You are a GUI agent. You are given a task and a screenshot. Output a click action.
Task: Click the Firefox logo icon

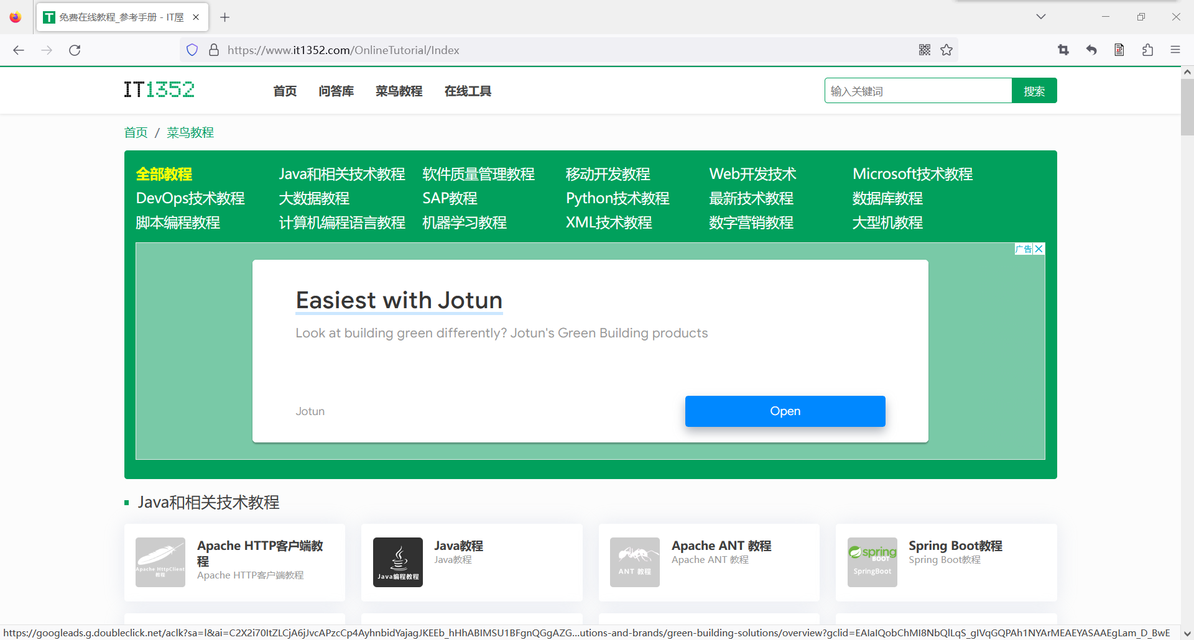(16, 17)
